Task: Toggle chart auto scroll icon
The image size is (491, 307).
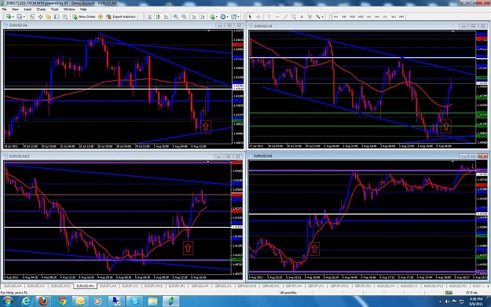Action: (x=194, y=16)
